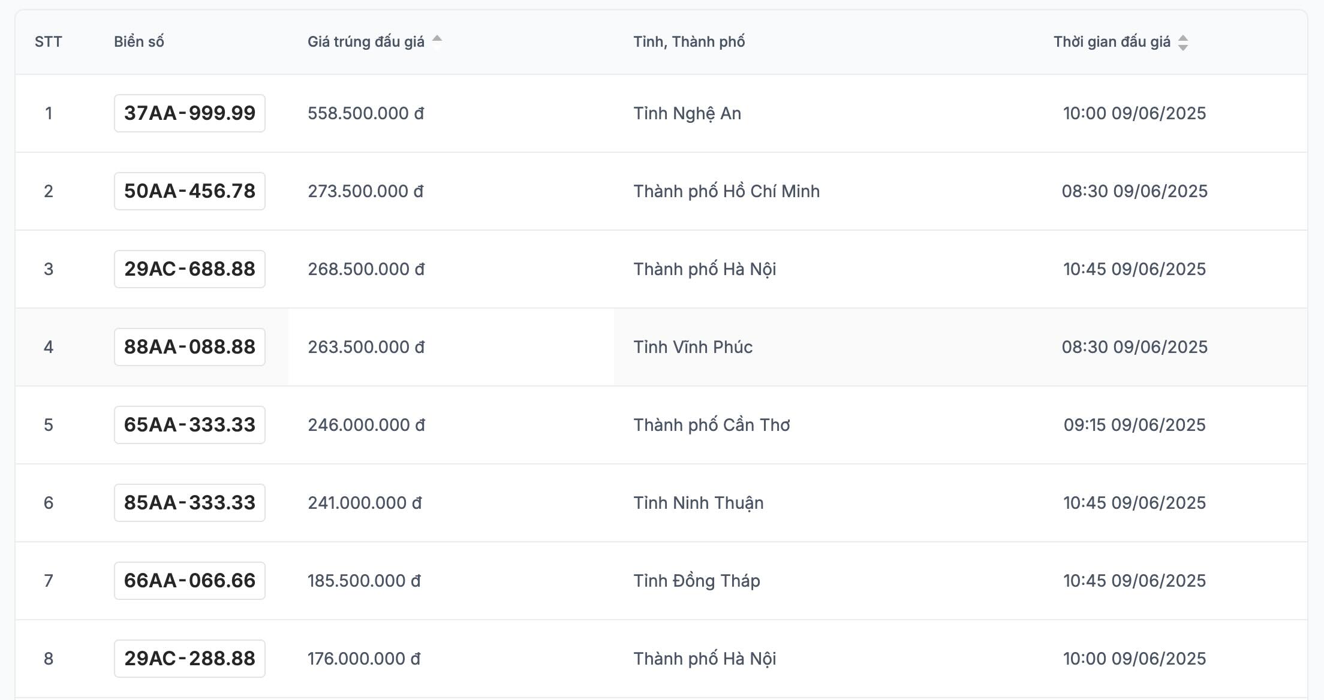Click the 09:15 09/06/2025 auction time
The width and height of the screenshot is (1324, 700).
tap(1134, 425)
